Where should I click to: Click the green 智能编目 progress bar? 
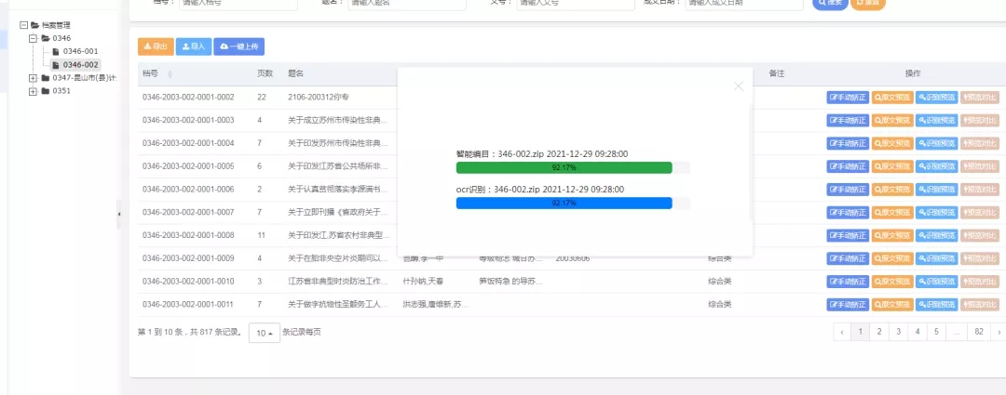tap(564, 167)
